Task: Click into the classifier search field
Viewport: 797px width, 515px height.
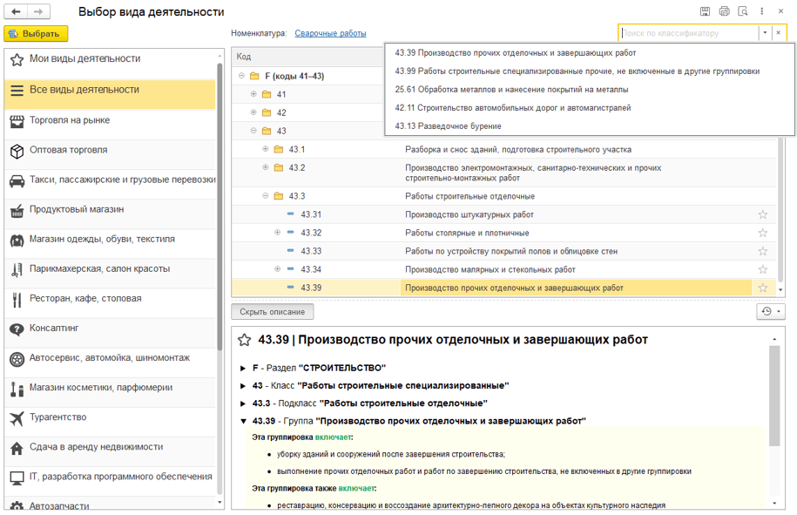Action: pyautogui.click(x=688, y=33)
